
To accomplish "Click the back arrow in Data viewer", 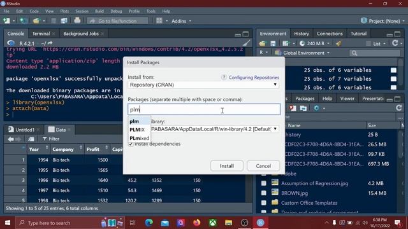I will coord(10,139).
